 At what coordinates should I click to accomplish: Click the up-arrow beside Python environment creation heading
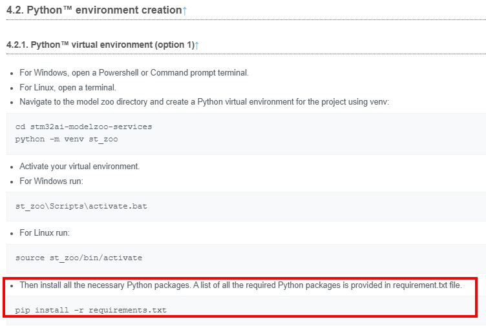point(185,10)
